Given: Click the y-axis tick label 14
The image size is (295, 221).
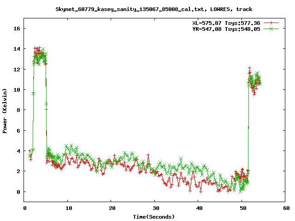Looking at the screenshot, I should coord(17,49).
